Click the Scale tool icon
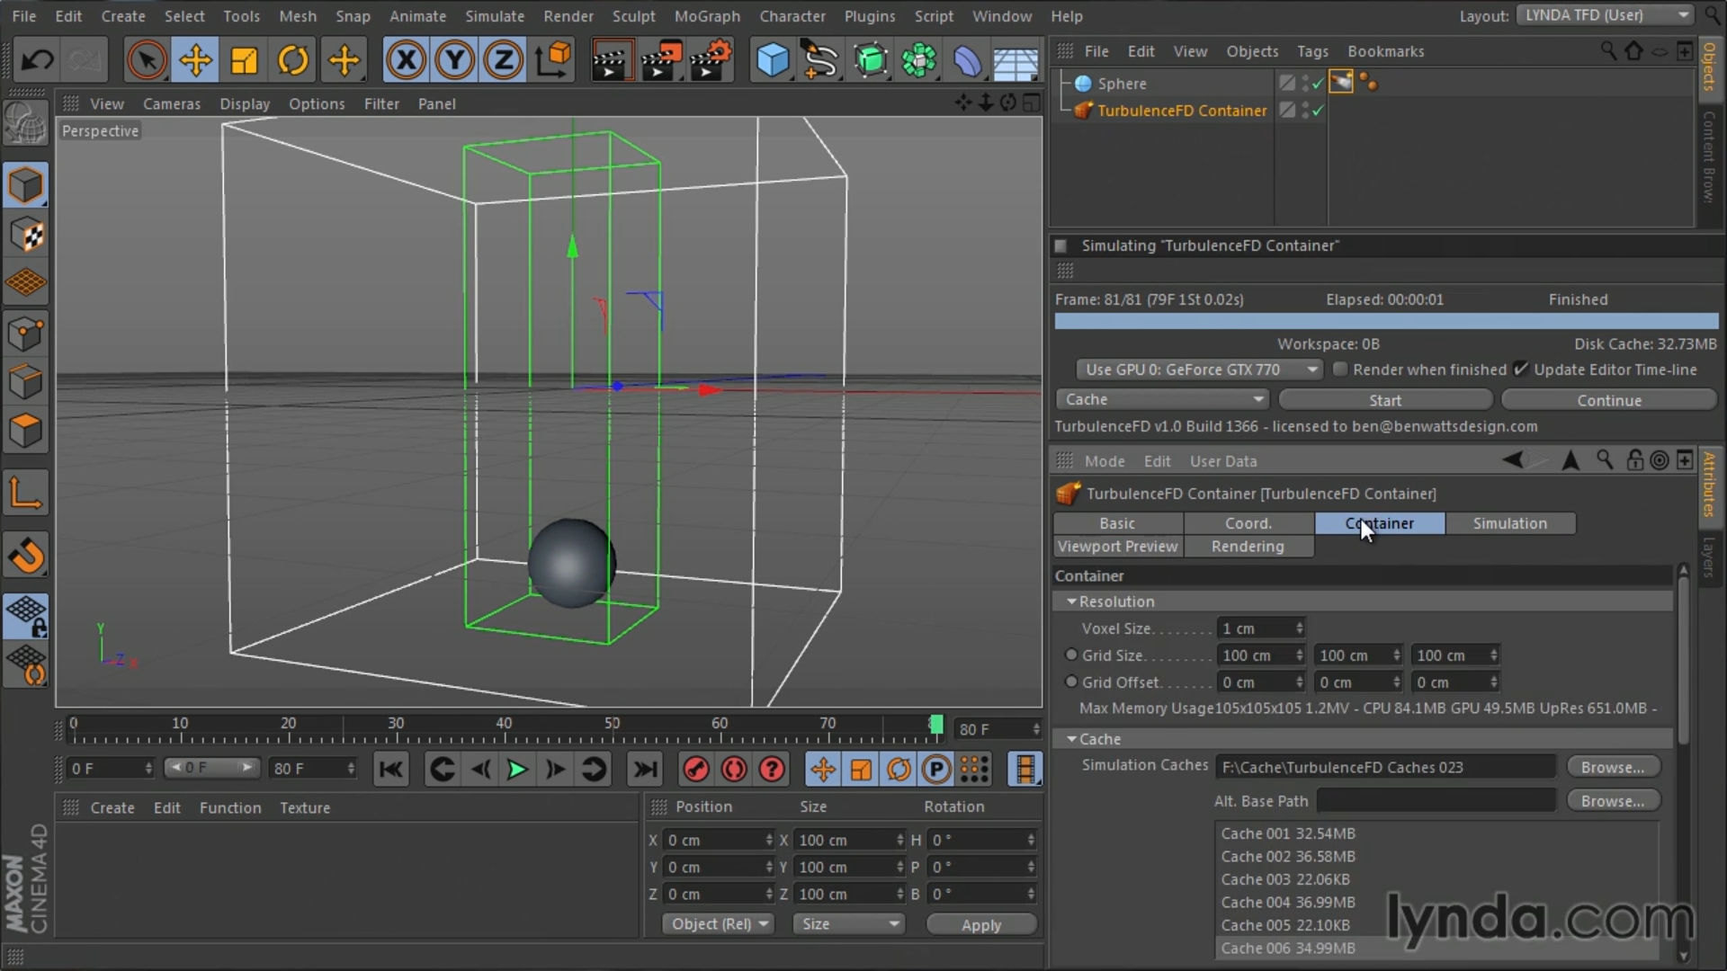Image resolution: width=1727 pixels, height=971 pixels. tap(244, 60)
